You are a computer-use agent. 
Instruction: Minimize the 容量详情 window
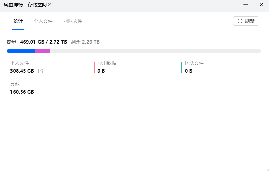point(246,5)
